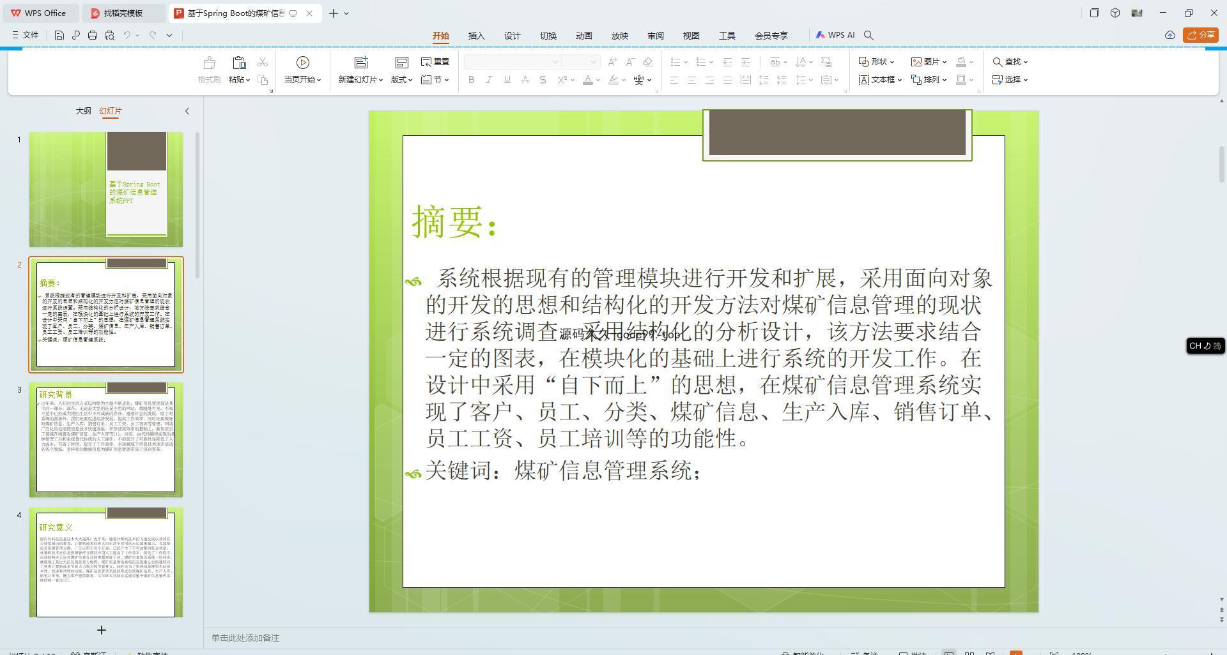Click the Reset (重置) button
Viewport: 1227px width, 655px height.
[435, 62]
